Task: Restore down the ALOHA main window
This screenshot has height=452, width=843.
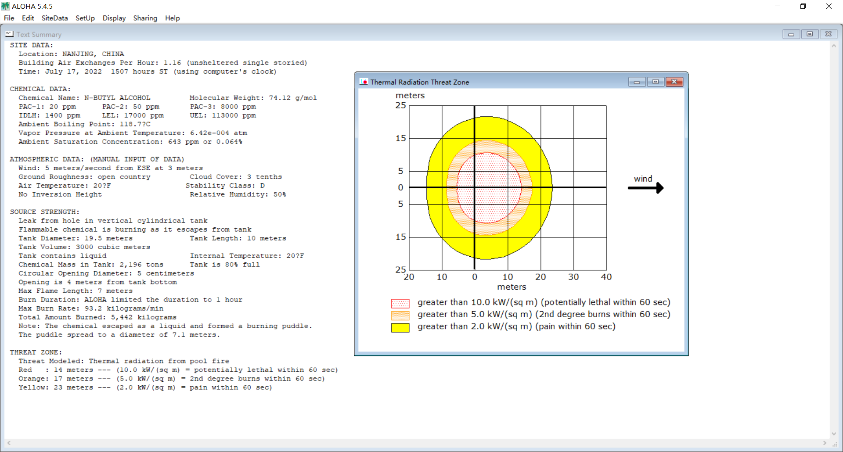Action: (x=803, y=6)
